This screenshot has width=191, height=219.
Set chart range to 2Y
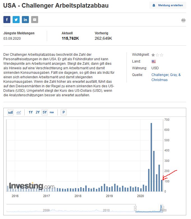coord(38,112)
